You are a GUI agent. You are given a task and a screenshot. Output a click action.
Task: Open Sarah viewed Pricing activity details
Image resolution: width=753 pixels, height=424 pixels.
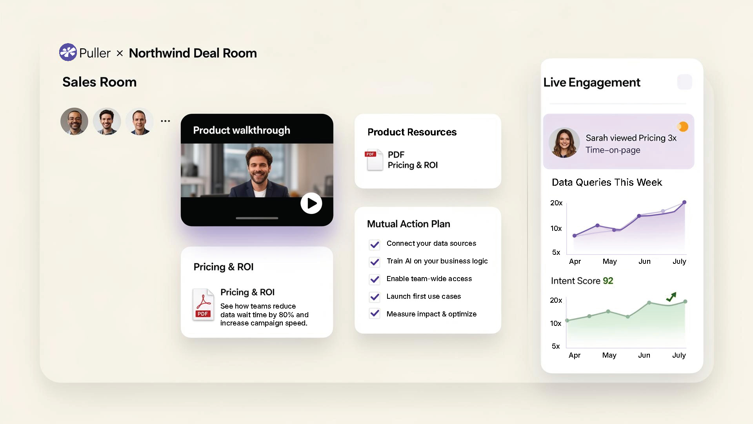tap(618, 142)
